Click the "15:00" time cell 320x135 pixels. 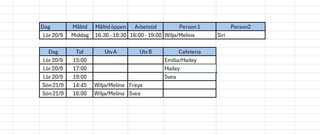pyautogui.click(x=80, y=60)
